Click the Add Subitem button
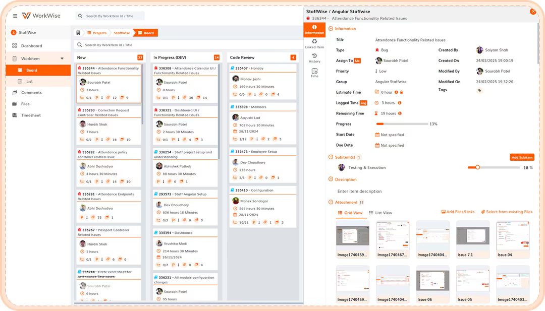The height and width of the screenshot is (311, 545). [x=522, y=157]
